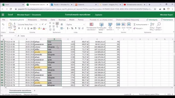This screenshot has height=98, width=175.
Task: Open the Plik tab
Action: (x=4, y=20)
